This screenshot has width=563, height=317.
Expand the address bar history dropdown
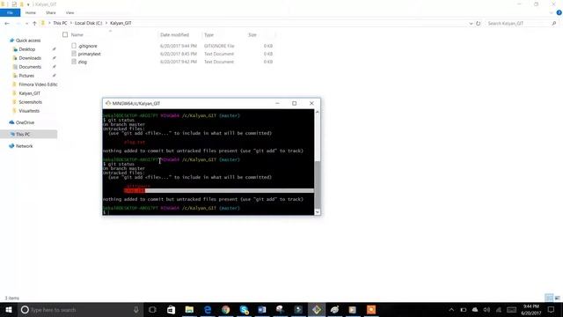(471, 24)
